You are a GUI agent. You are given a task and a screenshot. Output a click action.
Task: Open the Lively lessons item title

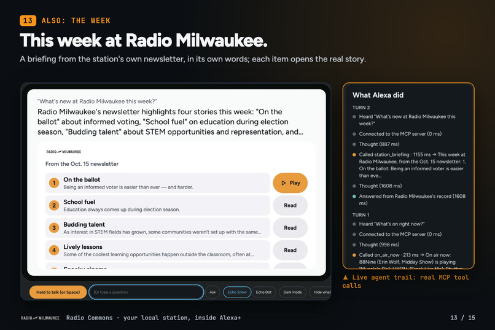click(x=83, y=246)
